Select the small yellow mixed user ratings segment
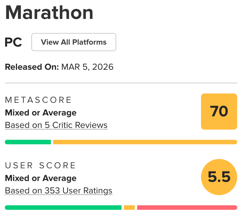This screenshot has height=218, width=242. click(129, 208)
